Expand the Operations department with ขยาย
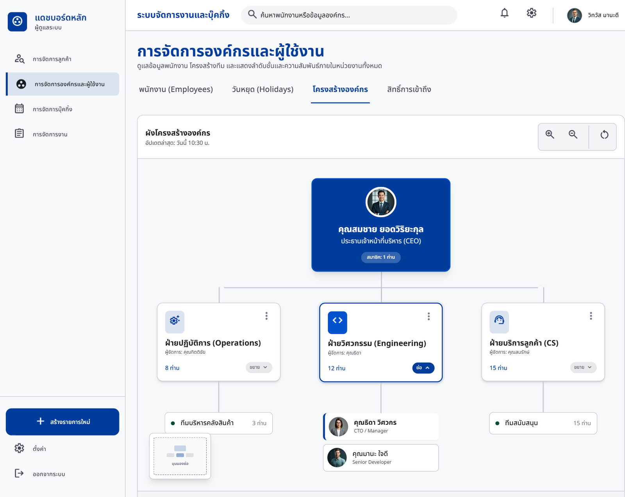 pyautogui.click(x=259, y=367)
